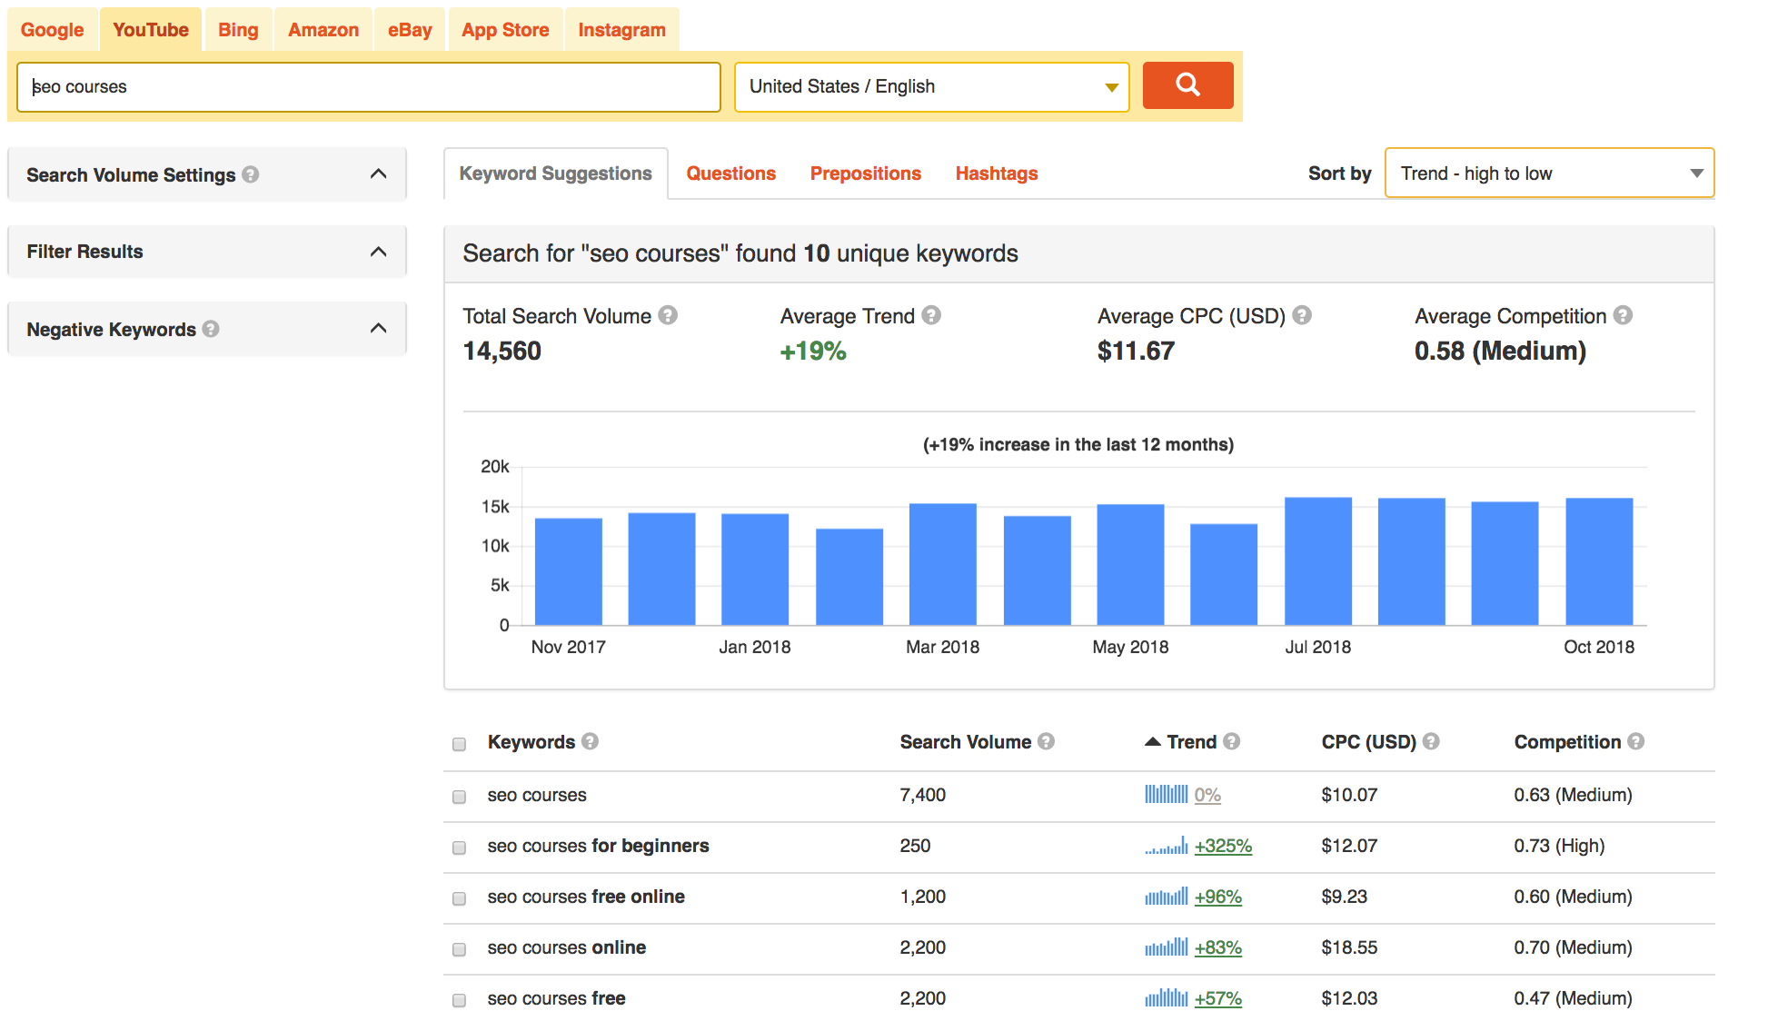Screen dimensions: 1788x1021
Task: Open the United States / English dropdown
Action: [x=930, y=87]
